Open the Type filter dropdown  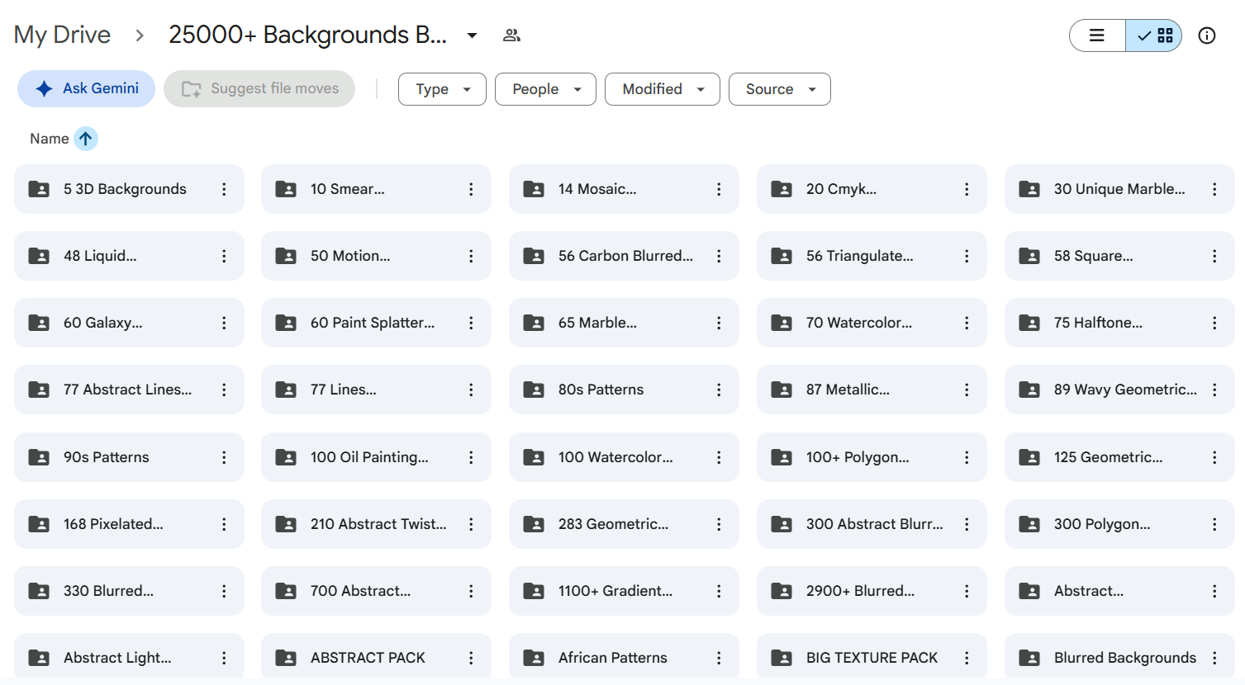click(442, 89)
